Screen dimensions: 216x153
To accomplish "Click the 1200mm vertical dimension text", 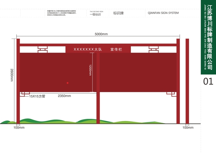I will point(90,69).
